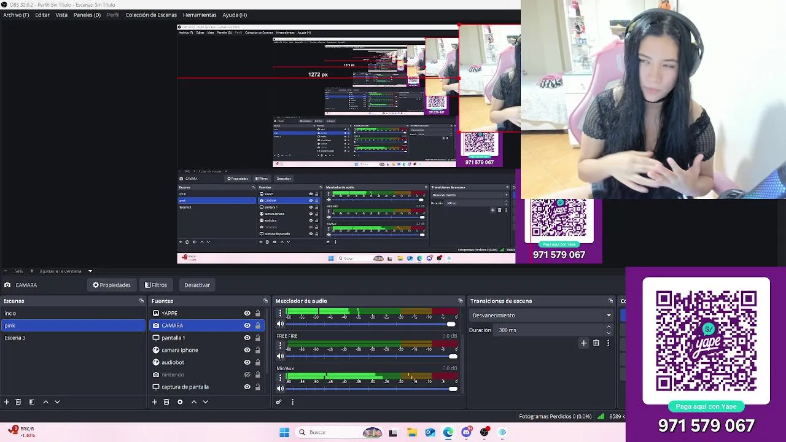
Task: Move scene up with arrow icon
Action: coord(45,402)
